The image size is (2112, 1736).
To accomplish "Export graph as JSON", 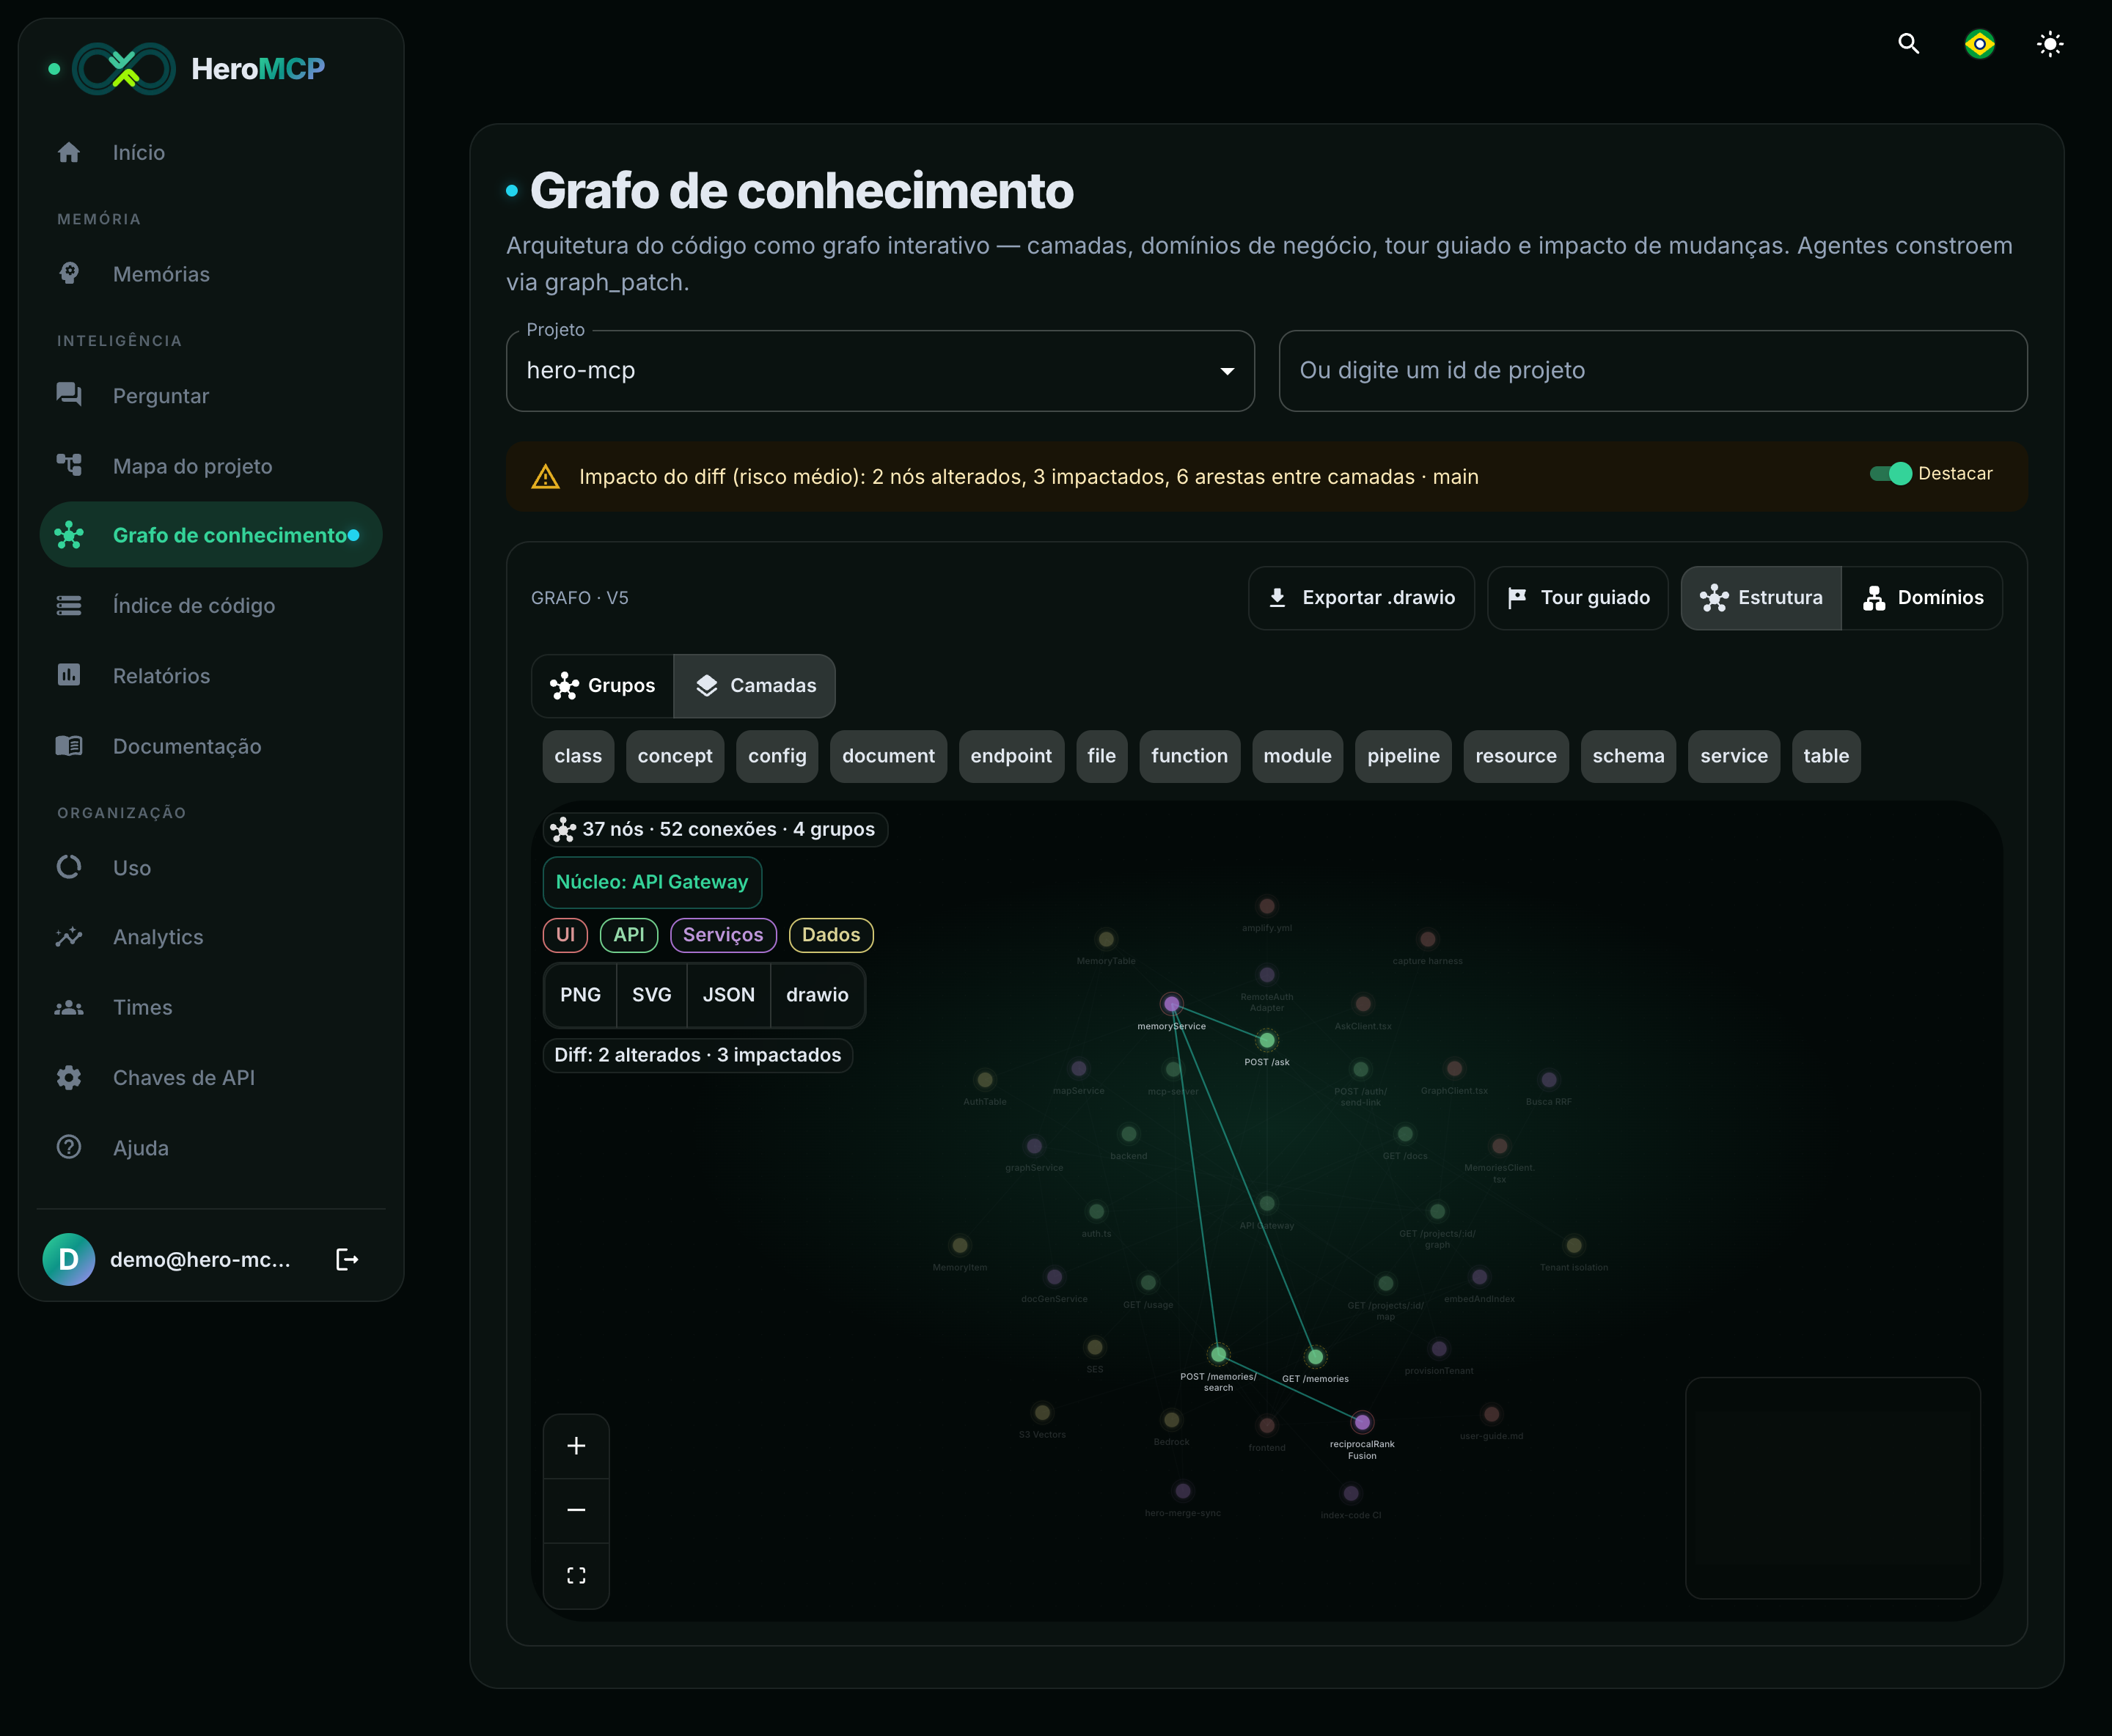I will tap(728, 995).
